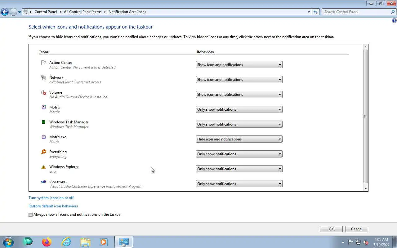Click 'Visual Studio Customer Experience Improvement Program' text

[96, 186]
